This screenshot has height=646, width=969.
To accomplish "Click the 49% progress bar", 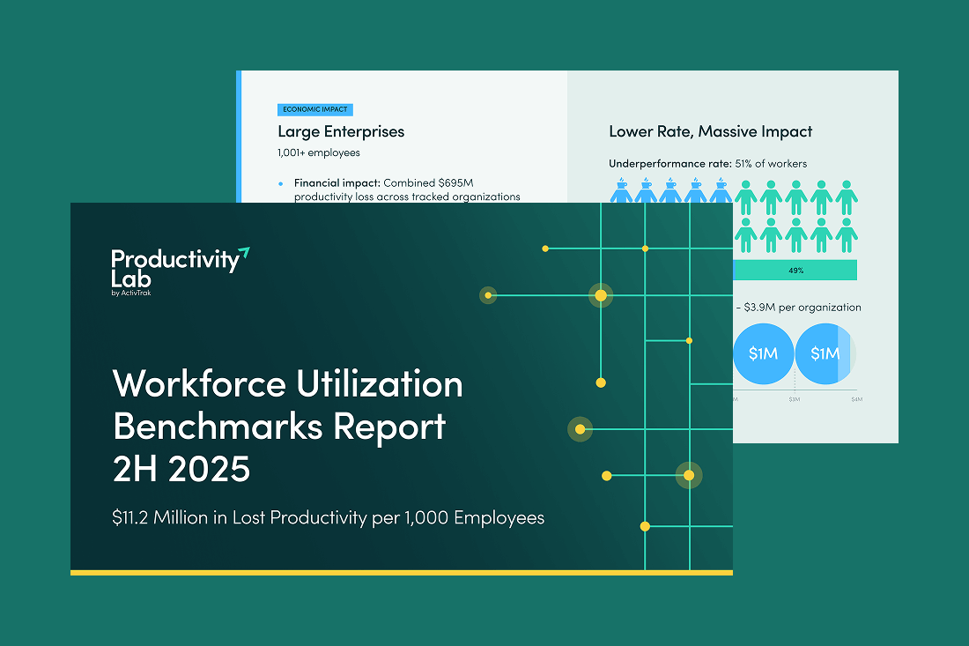I will 795,270.
